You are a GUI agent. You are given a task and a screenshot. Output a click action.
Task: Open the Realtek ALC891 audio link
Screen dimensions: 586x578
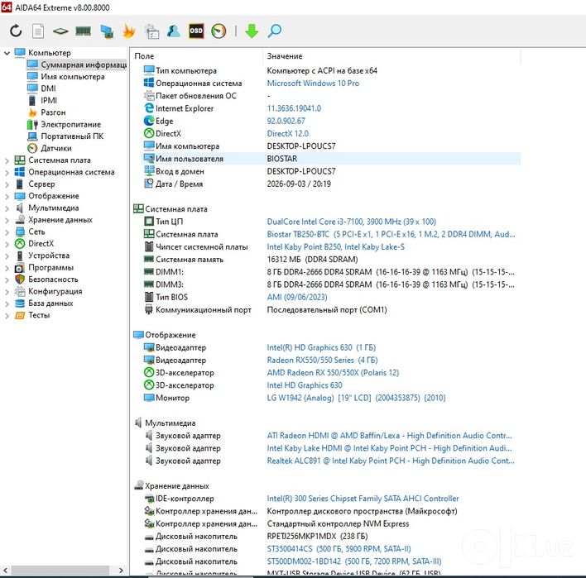click(391, 461)
